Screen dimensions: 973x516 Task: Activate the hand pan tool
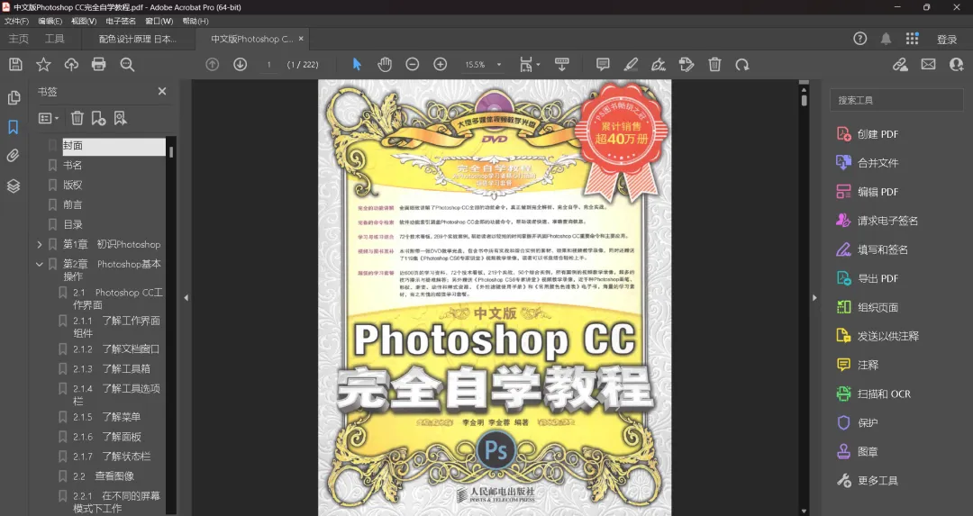click(x=385, y=65)
